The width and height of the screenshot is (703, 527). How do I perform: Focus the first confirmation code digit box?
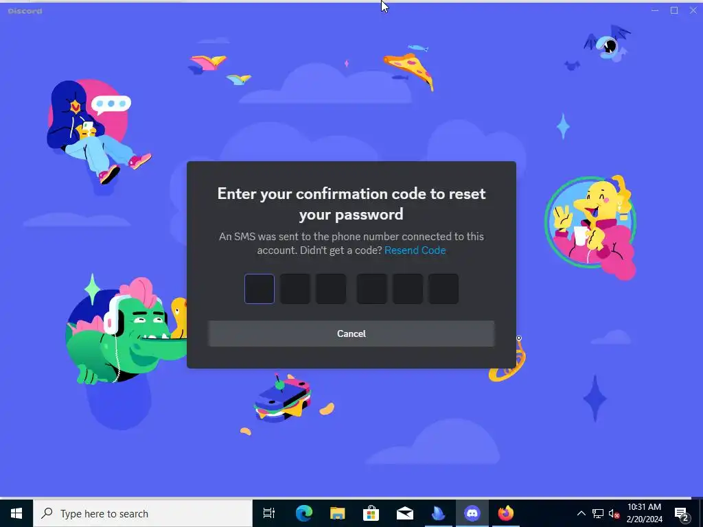click(259, 289)
